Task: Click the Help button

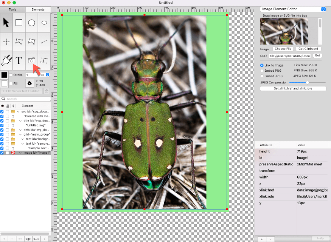Action: 320,238
